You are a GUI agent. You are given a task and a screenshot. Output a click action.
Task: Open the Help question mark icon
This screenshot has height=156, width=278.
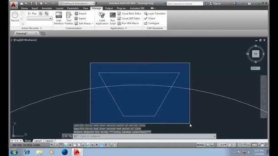[x=249, y=3]
